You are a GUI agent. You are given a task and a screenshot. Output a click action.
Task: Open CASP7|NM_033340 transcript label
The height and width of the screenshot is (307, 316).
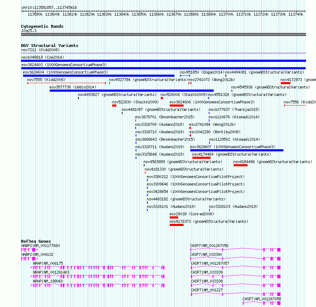206,254
